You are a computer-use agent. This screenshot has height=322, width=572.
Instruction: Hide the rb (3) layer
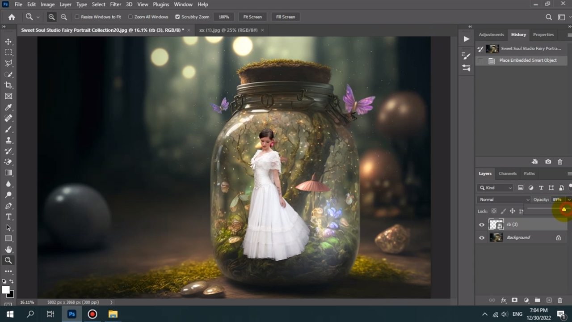click(482, 225)
